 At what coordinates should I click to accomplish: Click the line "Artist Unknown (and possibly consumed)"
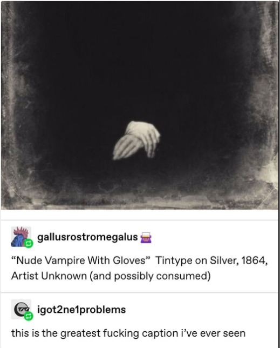click(x=111, y=276)
